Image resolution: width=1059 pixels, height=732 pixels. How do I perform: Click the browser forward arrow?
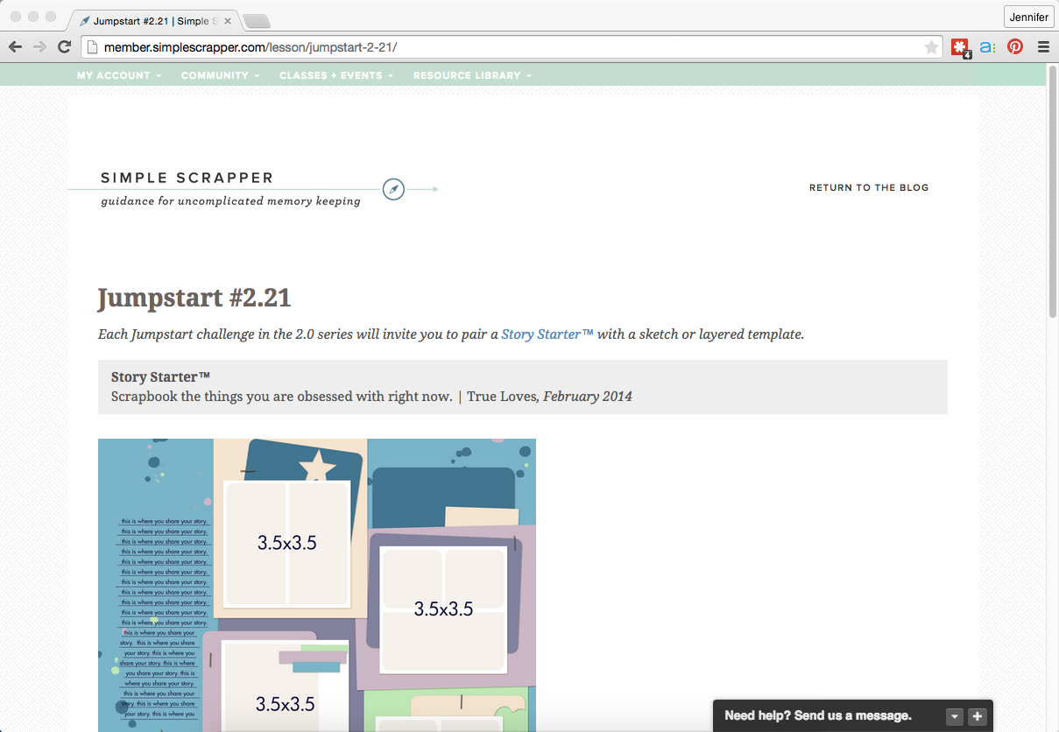[39, 47]
